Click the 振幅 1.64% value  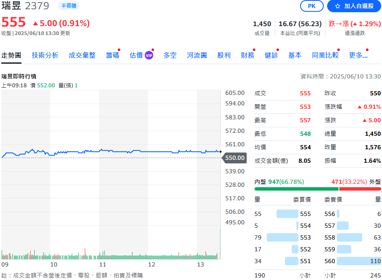click(x=372, y=161)
